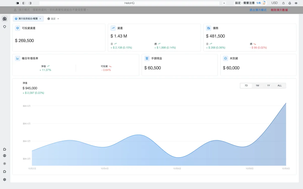The height and width of the screenshot is (189, 303).
Task: Open the user account icon in sidebar
Action: [4, 156]
